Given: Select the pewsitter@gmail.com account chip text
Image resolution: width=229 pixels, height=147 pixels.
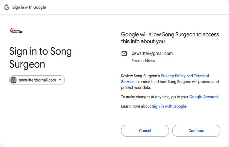Looking at the screenshot, I should pyautogui.click(x=37, y=80).
